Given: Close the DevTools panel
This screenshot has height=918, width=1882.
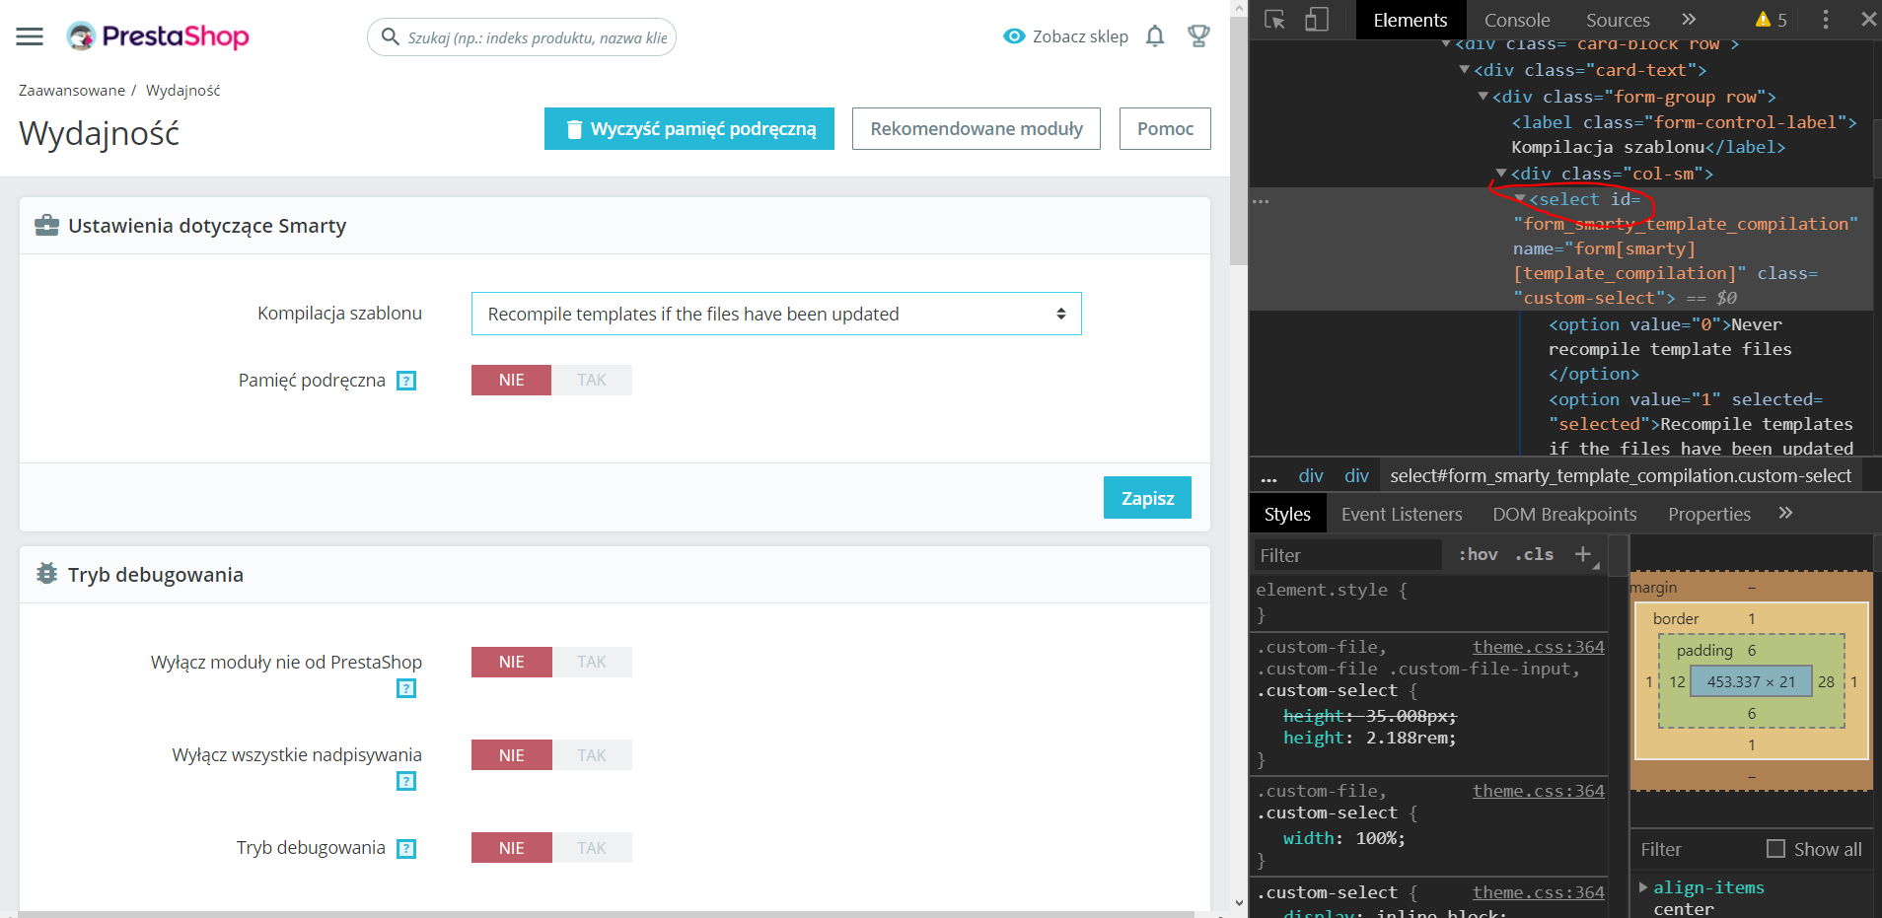Looking at the screenshot, I should coord(1868,20).
